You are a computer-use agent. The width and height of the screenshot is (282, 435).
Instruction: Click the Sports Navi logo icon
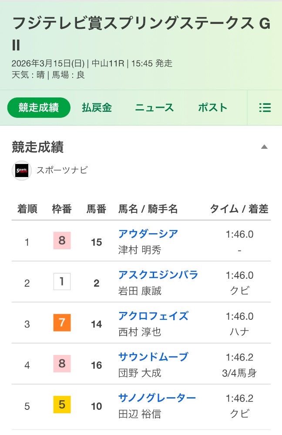click(x=22, y=170)
